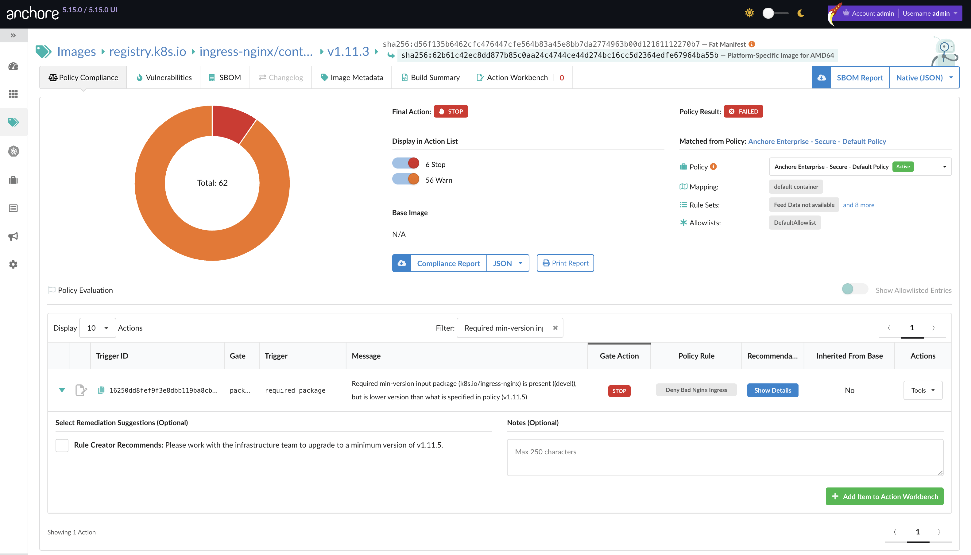
Task: Collapse the trigger row with triangle
Action: [x=62, y=390]
